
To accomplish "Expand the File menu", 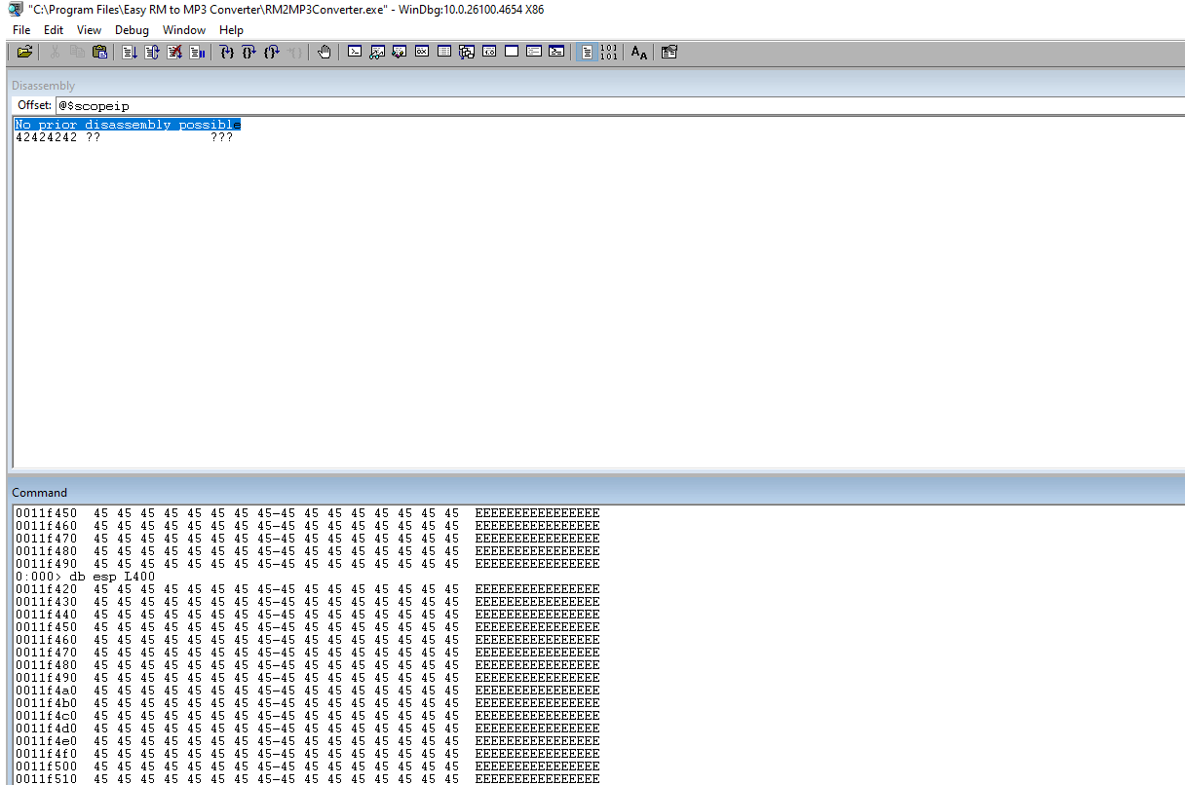I will click(x=21, y=30).
